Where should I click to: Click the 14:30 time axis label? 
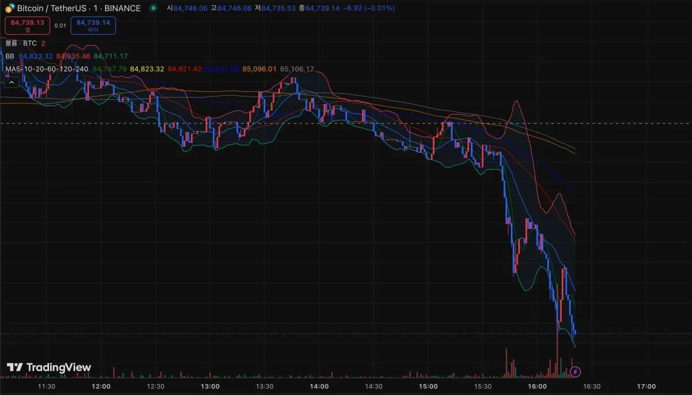click(x=374, y=386)
